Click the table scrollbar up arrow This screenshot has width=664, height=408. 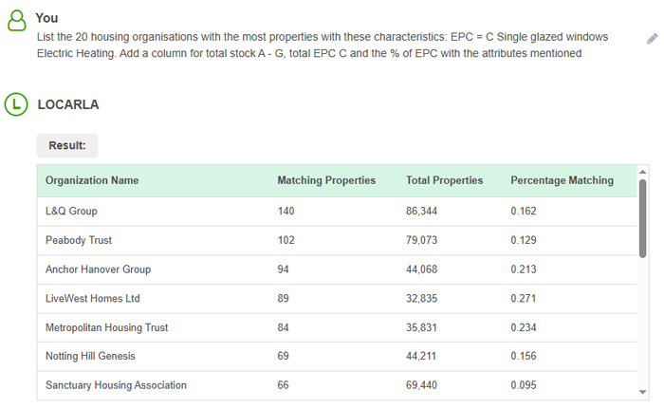point(642,172)
